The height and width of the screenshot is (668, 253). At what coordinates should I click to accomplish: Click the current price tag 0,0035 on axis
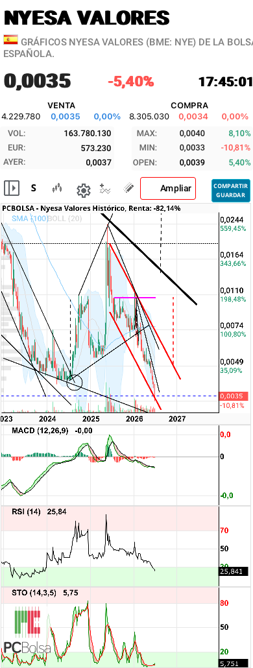(234, 396)
